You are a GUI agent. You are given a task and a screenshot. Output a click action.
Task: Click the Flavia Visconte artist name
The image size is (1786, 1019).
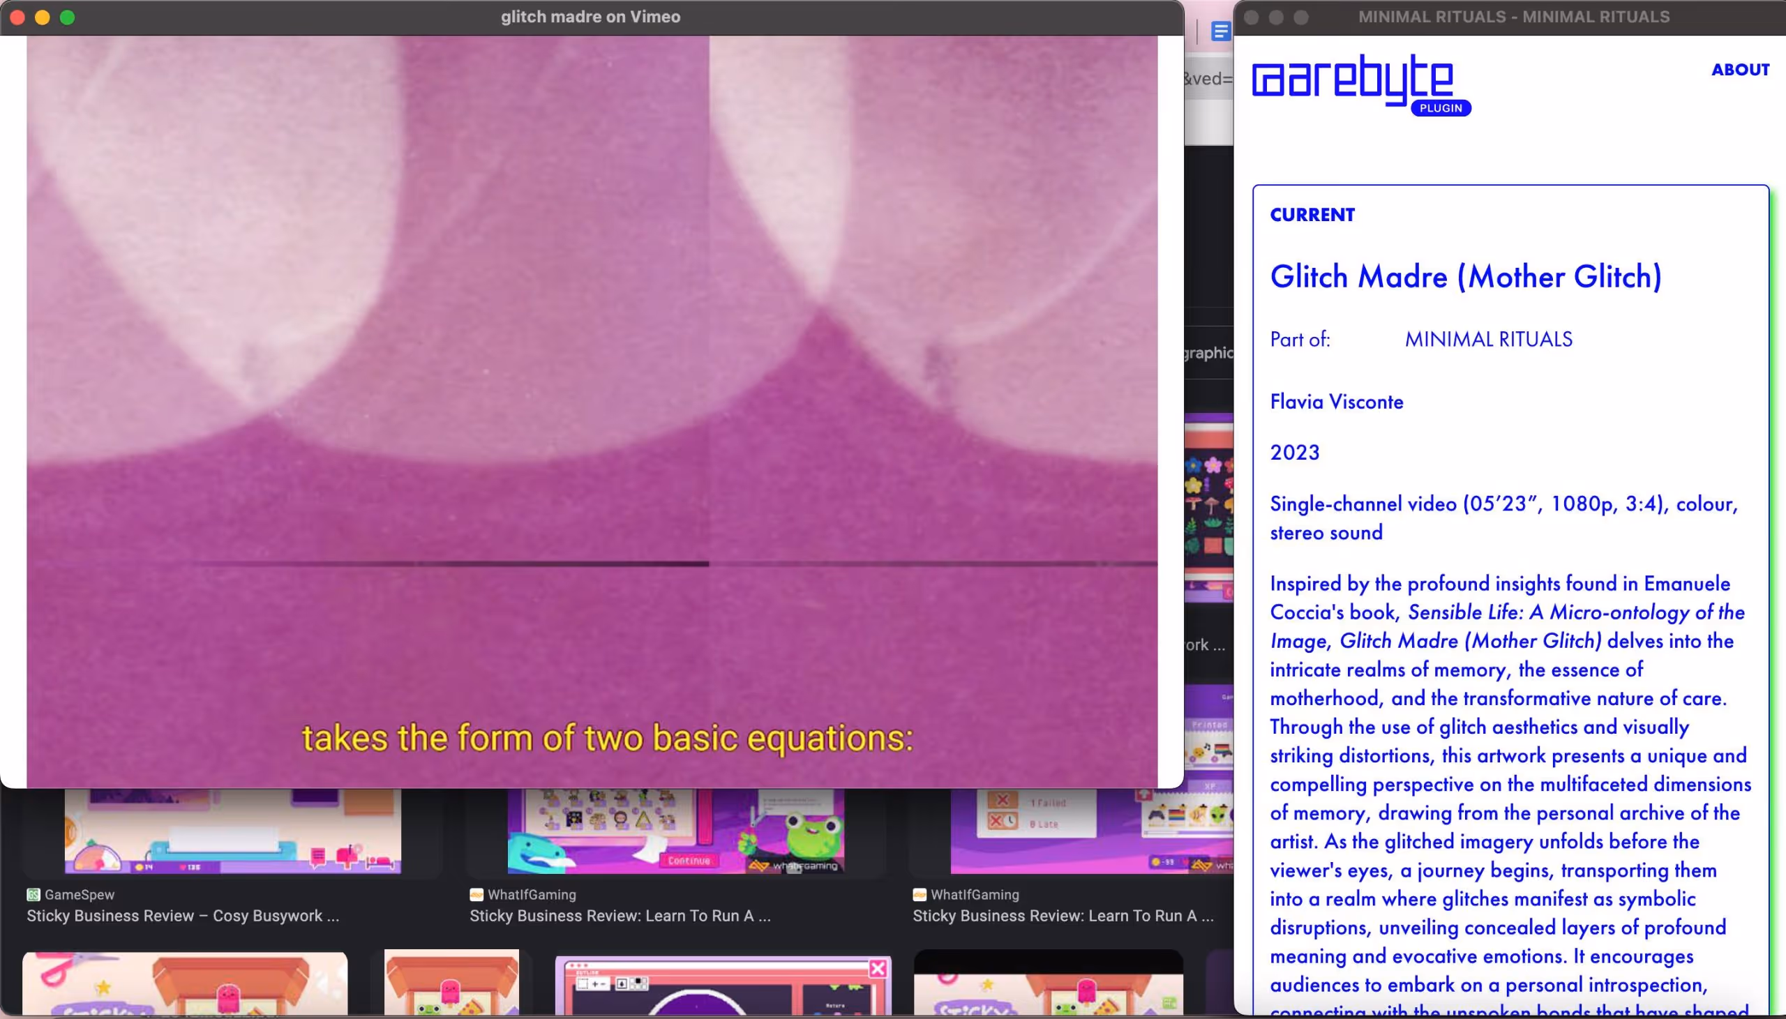pyautogui.click(x=1336, y=402)
